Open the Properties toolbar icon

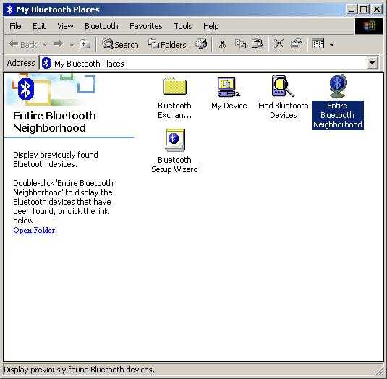(296, 44)
